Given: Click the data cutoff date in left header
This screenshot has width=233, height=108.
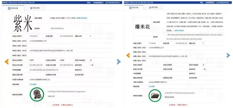Looking at the screenshot, I should point(106,3).
